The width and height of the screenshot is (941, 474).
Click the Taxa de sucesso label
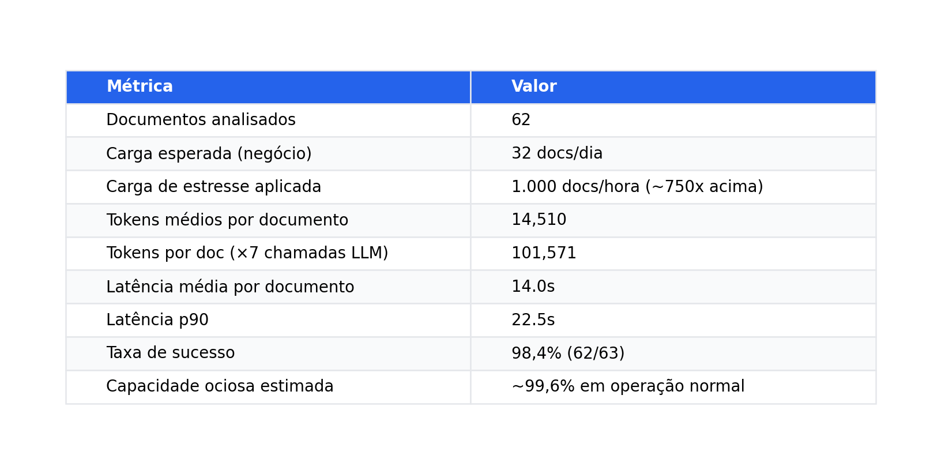(x=171, y=353)
